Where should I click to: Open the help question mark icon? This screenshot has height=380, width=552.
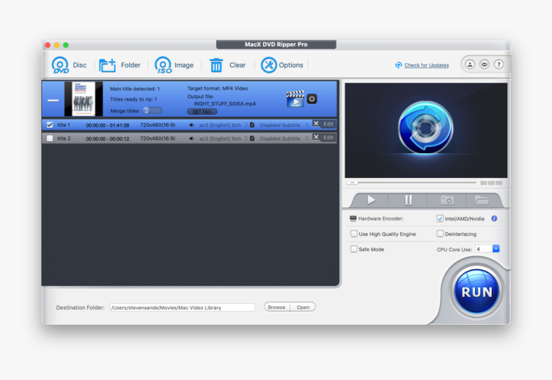tap(499, 64)
